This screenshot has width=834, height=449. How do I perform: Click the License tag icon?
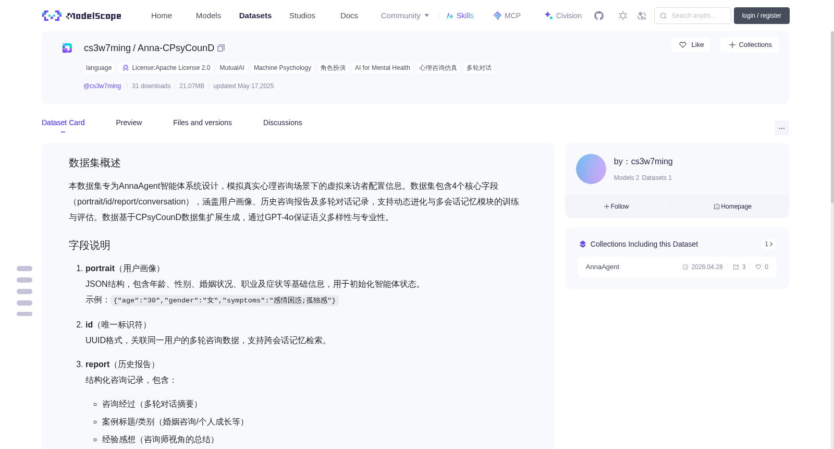point(125,68)
